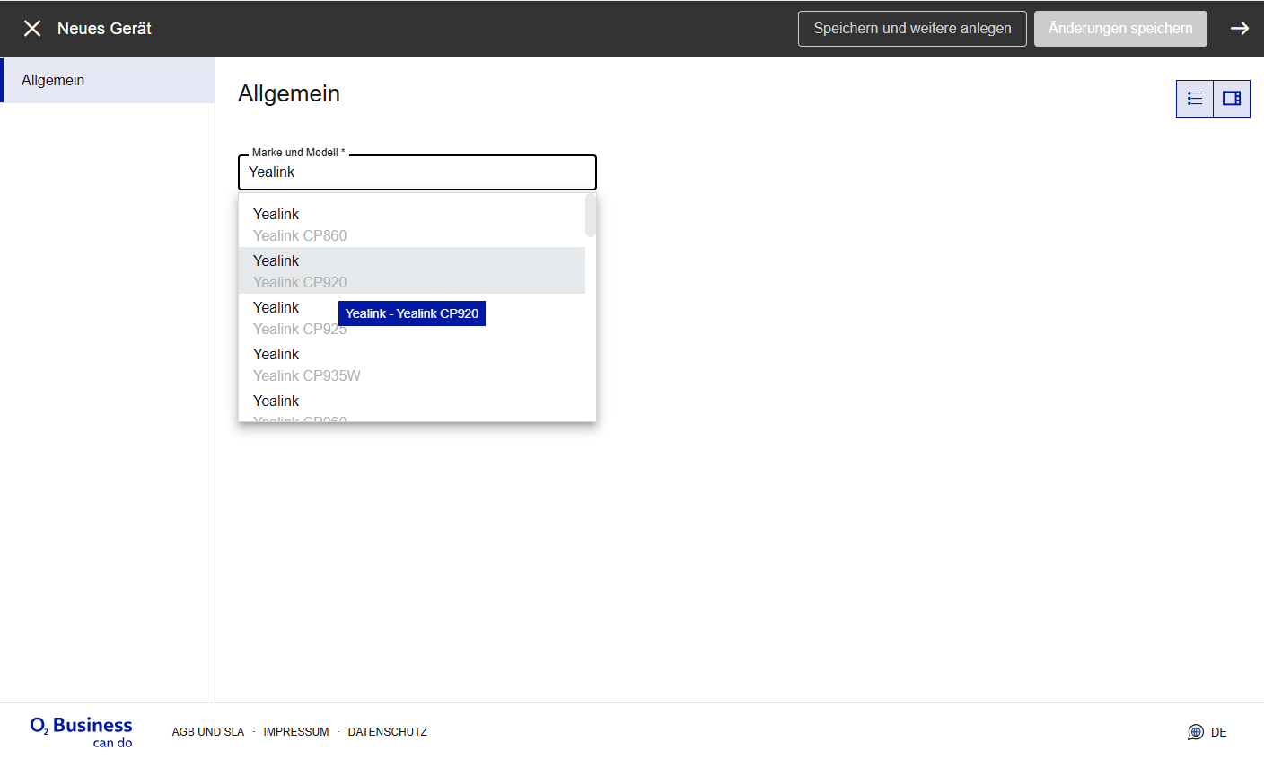Open the AGB UND SLA link
This screenshot has width=1264, height=759.
point(208,732)
